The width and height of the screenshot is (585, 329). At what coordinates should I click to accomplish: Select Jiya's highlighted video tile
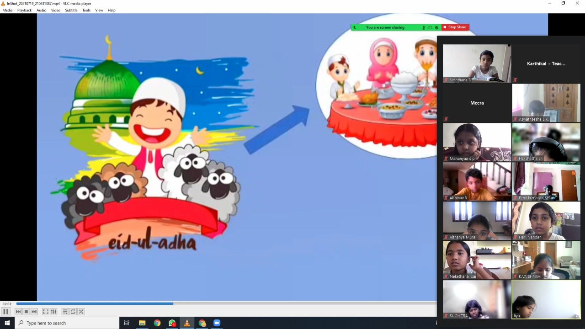click(546, 299)
